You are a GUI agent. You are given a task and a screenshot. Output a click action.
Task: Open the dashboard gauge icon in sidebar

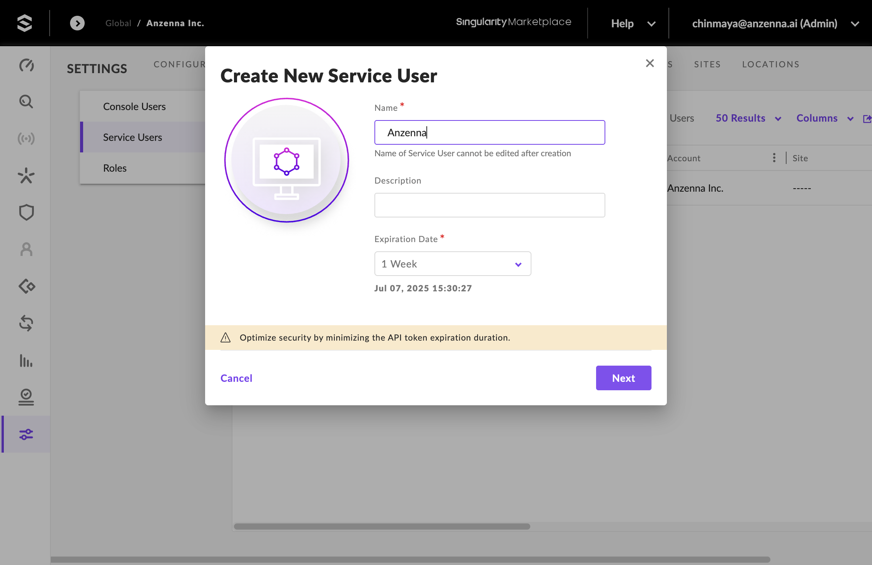point(26,65)
